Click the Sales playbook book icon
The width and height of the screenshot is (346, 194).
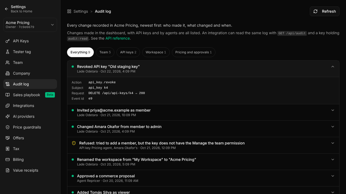[x=8, y=95]
